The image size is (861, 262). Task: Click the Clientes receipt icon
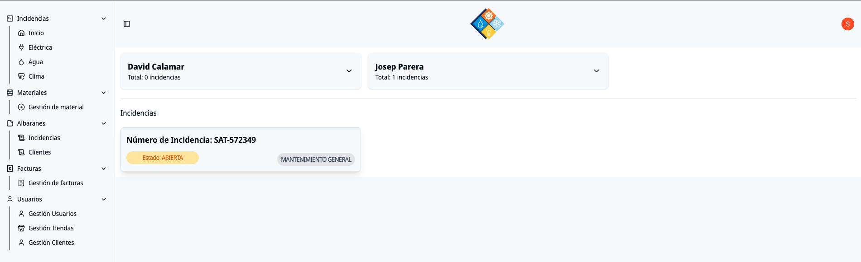(x=21, y=152)
